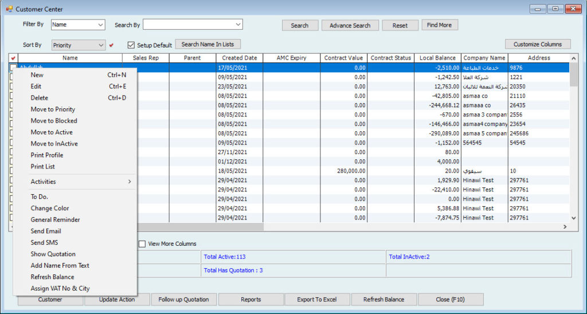Screen dimensions: 587x314
Task: Click the vertical scrollbar down arrow
Action: coord(574,218)
